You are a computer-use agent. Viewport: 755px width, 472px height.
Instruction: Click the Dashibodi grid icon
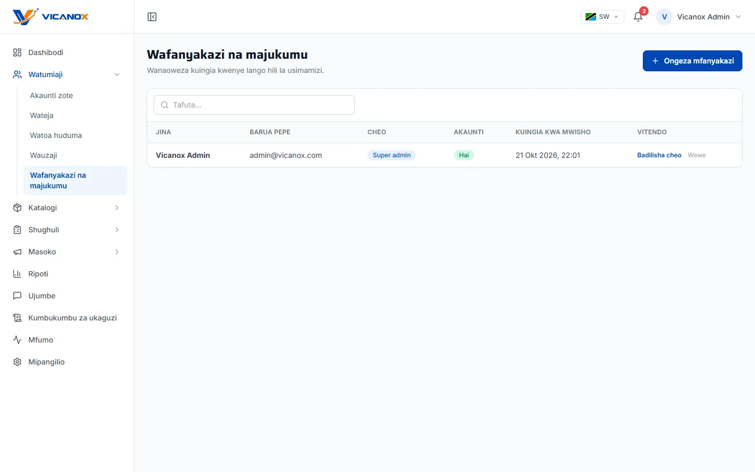(x=17, y=52)
